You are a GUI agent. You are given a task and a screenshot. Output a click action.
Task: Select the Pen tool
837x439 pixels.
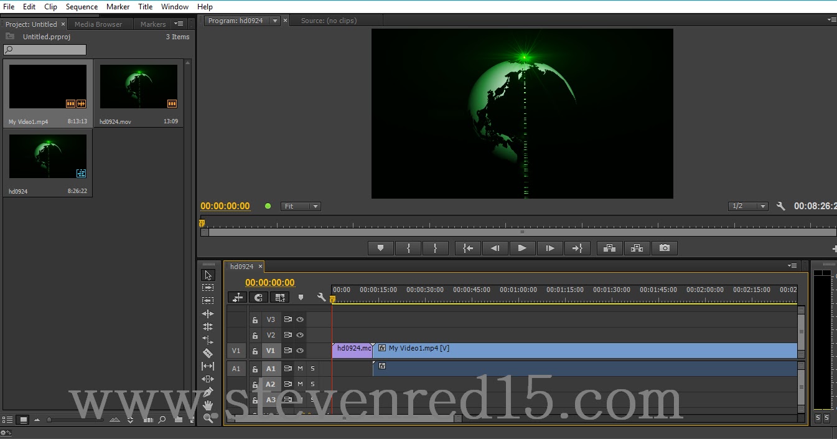[x=208, y=392]
